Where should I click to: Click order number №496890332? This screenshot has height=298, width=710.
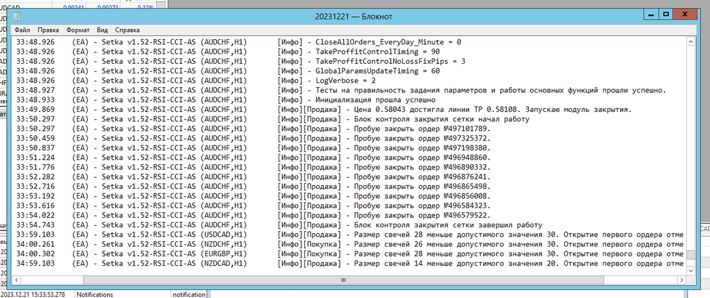coord(466,167)
